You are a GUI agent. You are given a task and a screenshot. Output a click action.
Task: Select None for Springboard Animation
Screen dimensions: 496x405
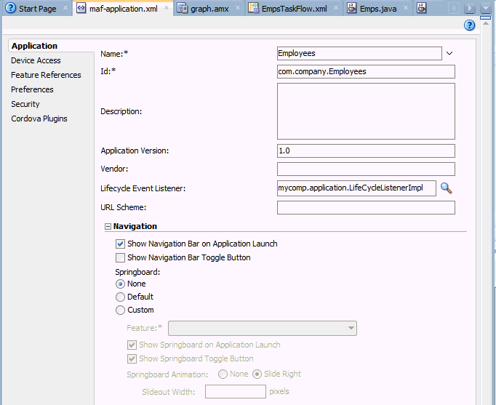pyautogui.click(x=223, y=374)
